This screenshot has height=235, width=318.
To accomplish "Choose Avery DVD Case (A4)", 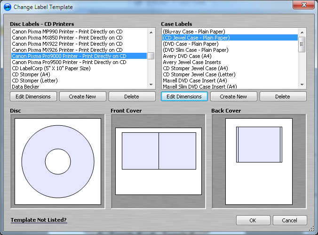I will click(230, 56).
